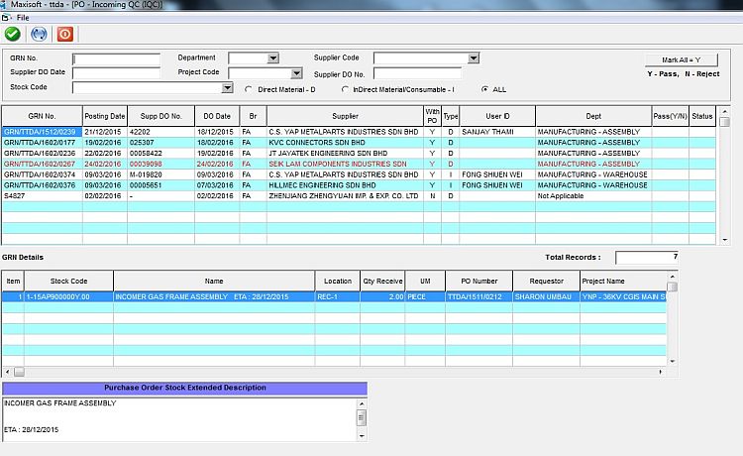Select the Direct Material - D radio button
743x456 pixels.
point(249,88)
